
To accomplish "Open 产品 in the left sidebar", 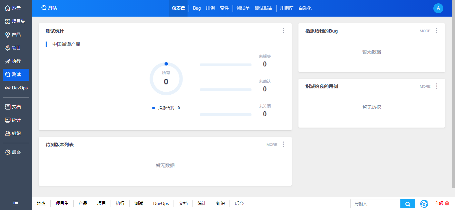I will (x=16, y=35).
